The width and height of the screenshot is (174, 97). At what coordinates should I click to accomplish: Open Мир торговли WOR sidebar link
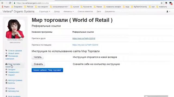point(13,65)
